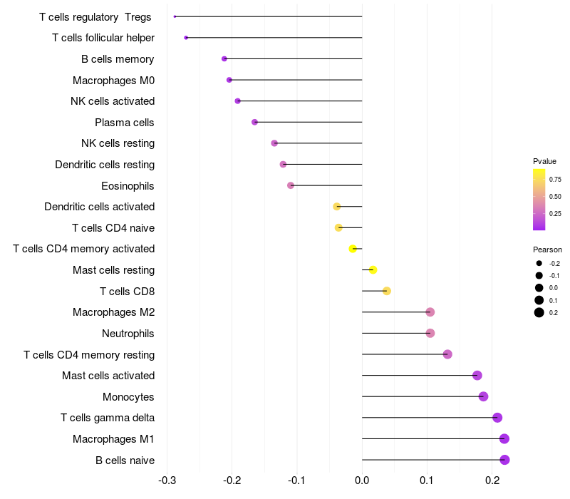Select the T cells regulatory Tregs point
The image size is (570, 499).
175,16
